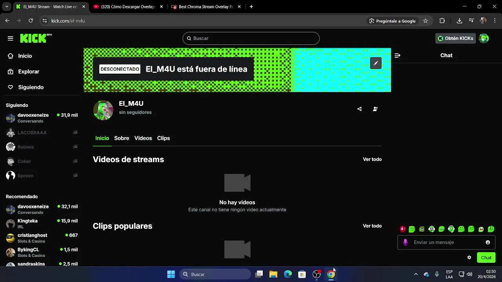
Task: Pick the angry square green emote
Action: 422,229
